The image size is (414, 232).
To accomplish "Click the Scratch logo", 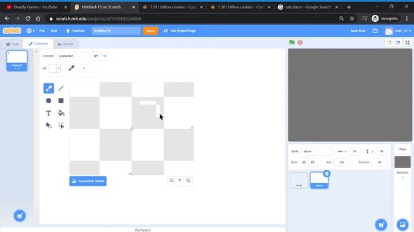I will pos(12,31).
